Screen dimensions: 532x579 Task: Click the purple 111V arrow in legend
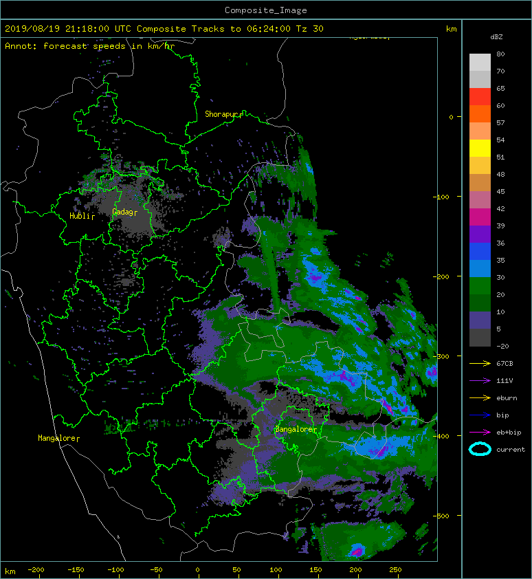(480, 381)
